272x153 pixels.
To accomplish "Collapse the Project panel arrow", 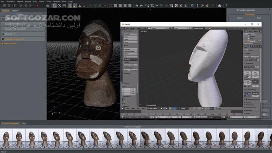I will [x=44, y=14].
